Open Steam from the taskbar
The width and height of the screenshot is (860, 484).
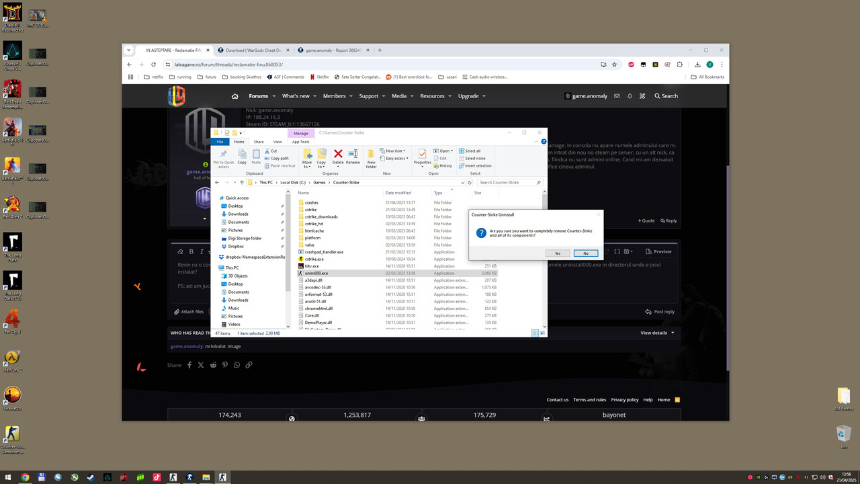click(90, 477)
